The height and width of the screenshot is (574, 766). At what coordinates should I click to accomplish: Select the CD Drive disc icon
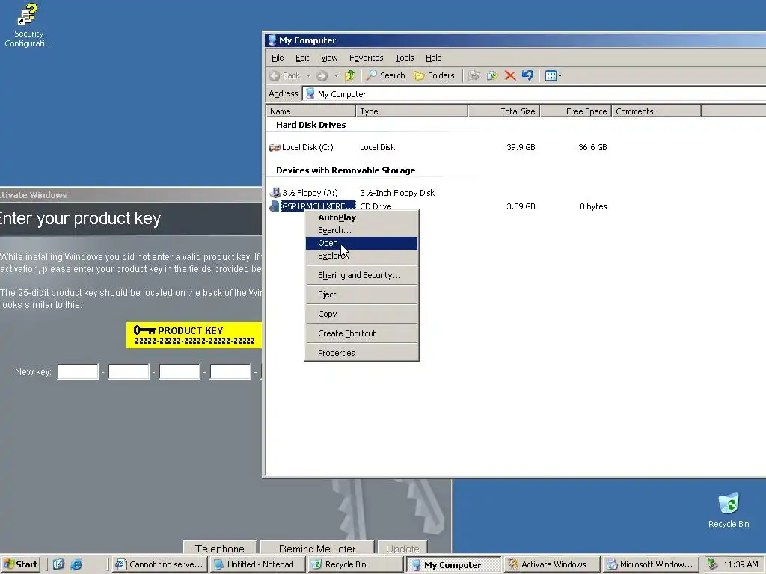275,206
